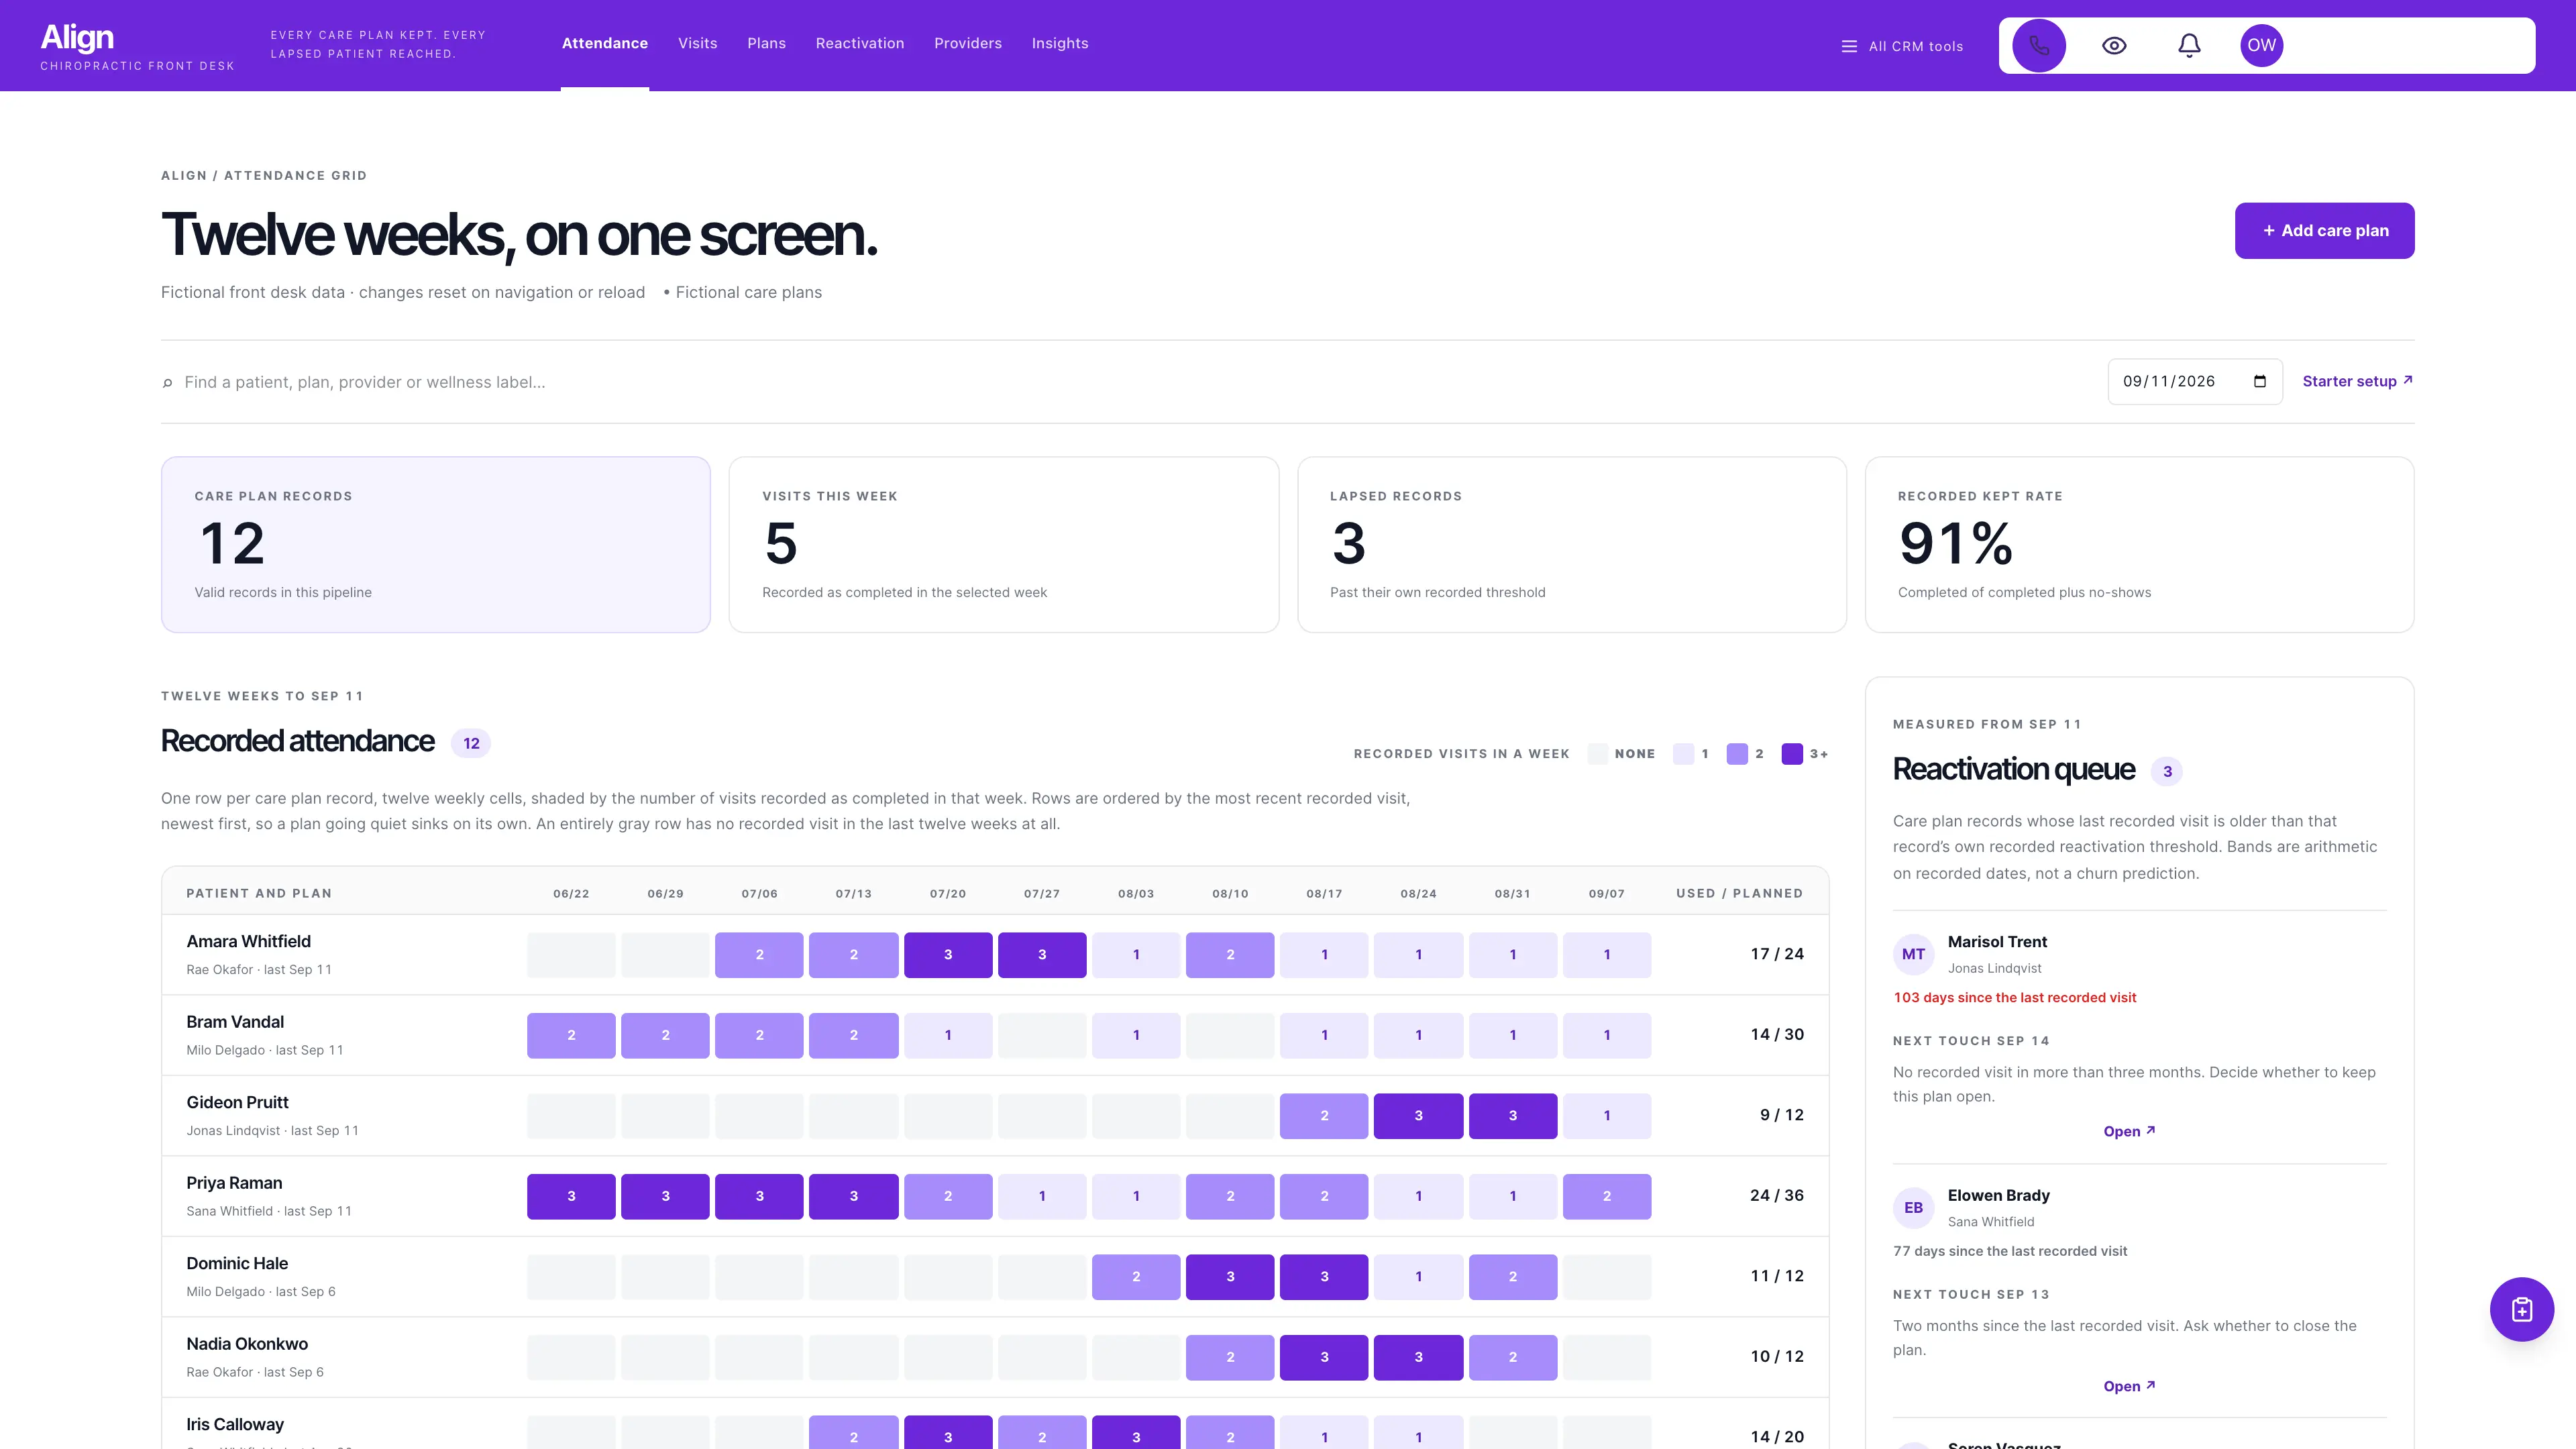This screenshot has height=1449, width=2576.
Task: Open the Insights tab
Action: tap(1060, 43)
